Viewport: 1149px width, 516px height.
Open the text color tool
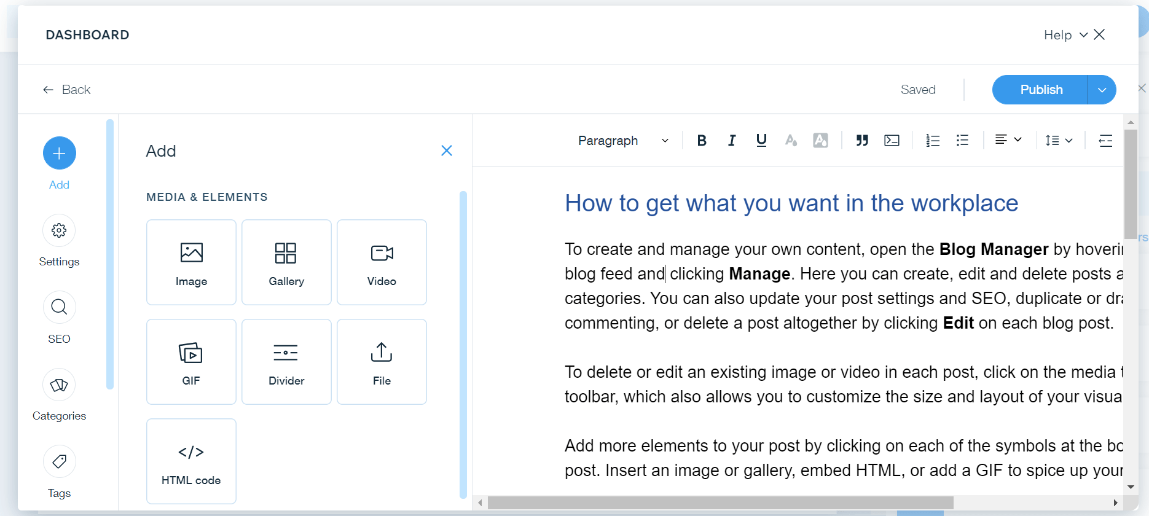791,141
